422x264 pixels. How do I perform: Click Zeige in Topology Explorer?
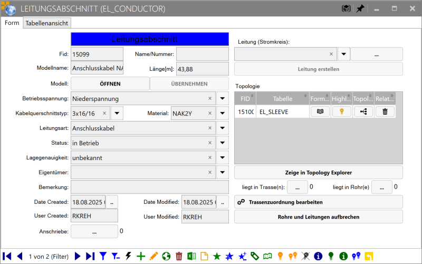[x=319, y=173]
